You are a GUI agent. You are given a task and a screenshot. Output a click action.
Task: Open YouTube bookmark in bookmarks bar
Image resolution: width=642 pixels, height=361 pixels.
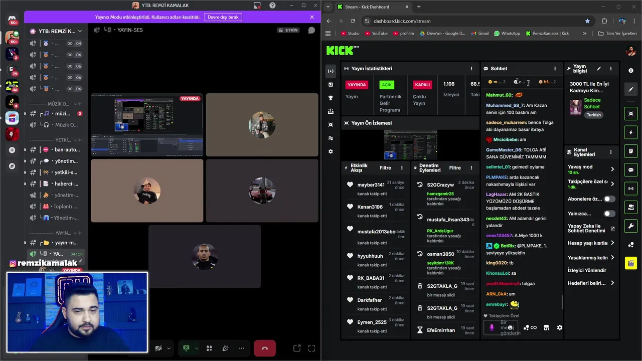(376, 34)
